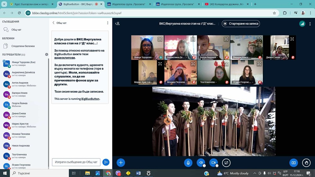The image size is (315, 177).
Task: Open the connection status indicator
Action: pos(302,24)
